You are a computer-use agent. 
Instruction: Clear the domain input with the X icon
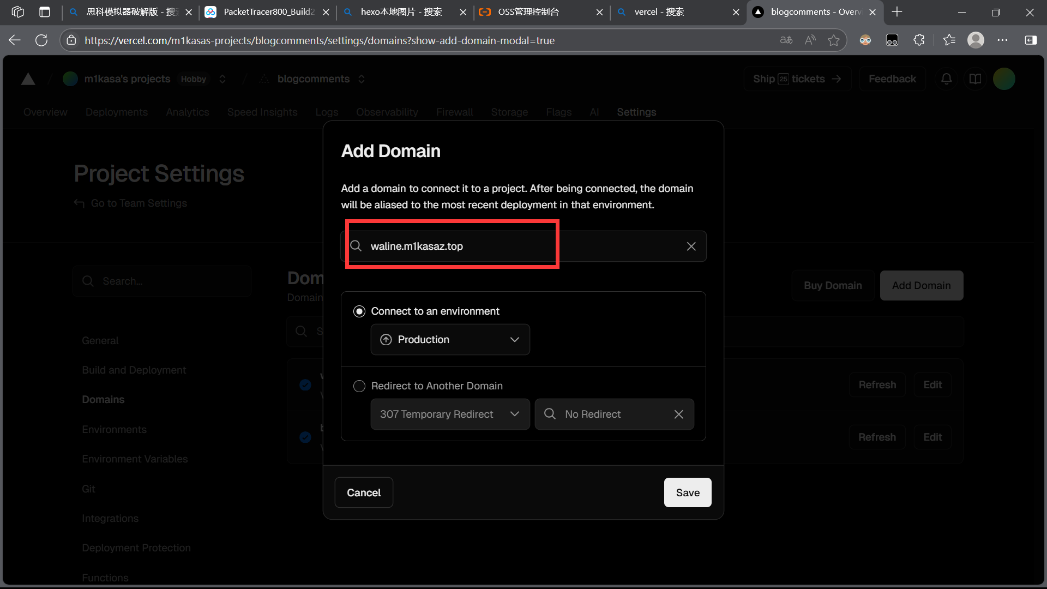click(x=691, y=247)
